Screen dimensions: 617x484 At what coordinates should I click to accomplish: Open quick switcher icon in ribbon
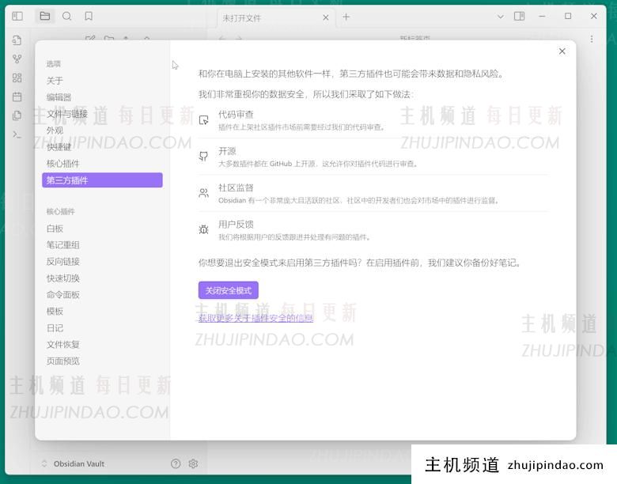[x=17, y=40]
